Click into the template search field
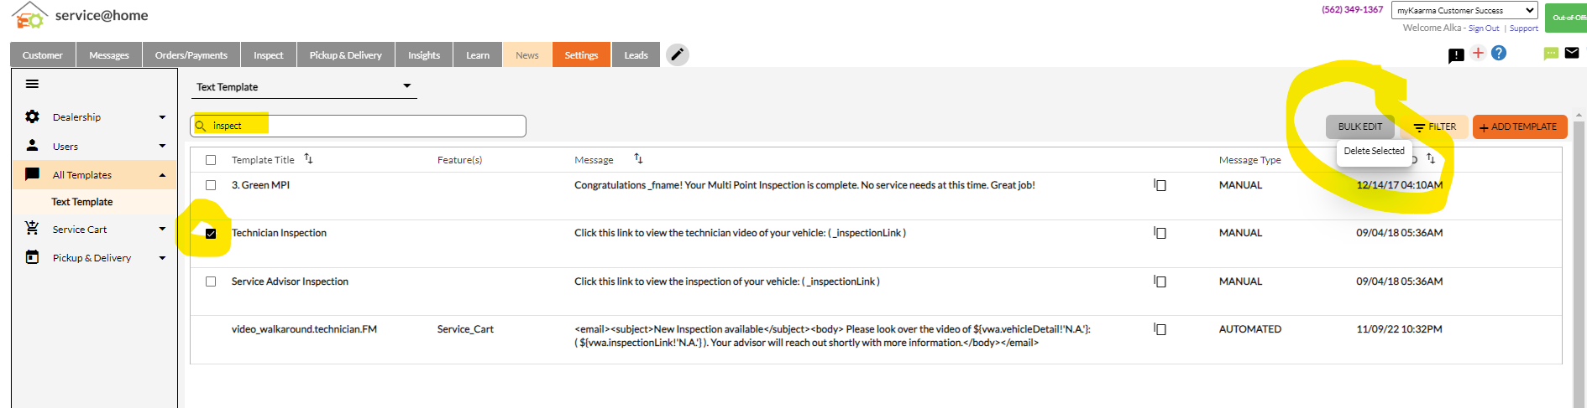This screenshot has width=1587, height=408. (358, 126)
